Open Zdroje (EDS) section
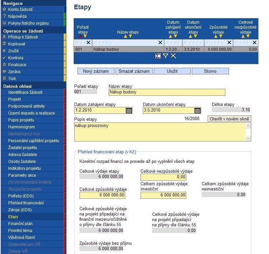This screenshot has height=254, width=269. (x=33, y=210)
